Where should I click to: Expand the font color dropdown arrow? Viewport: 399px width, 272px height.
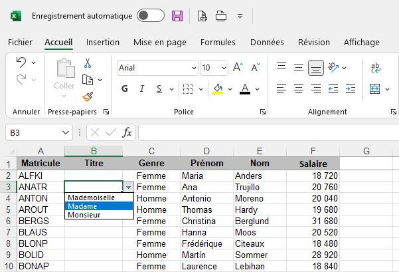258,89
